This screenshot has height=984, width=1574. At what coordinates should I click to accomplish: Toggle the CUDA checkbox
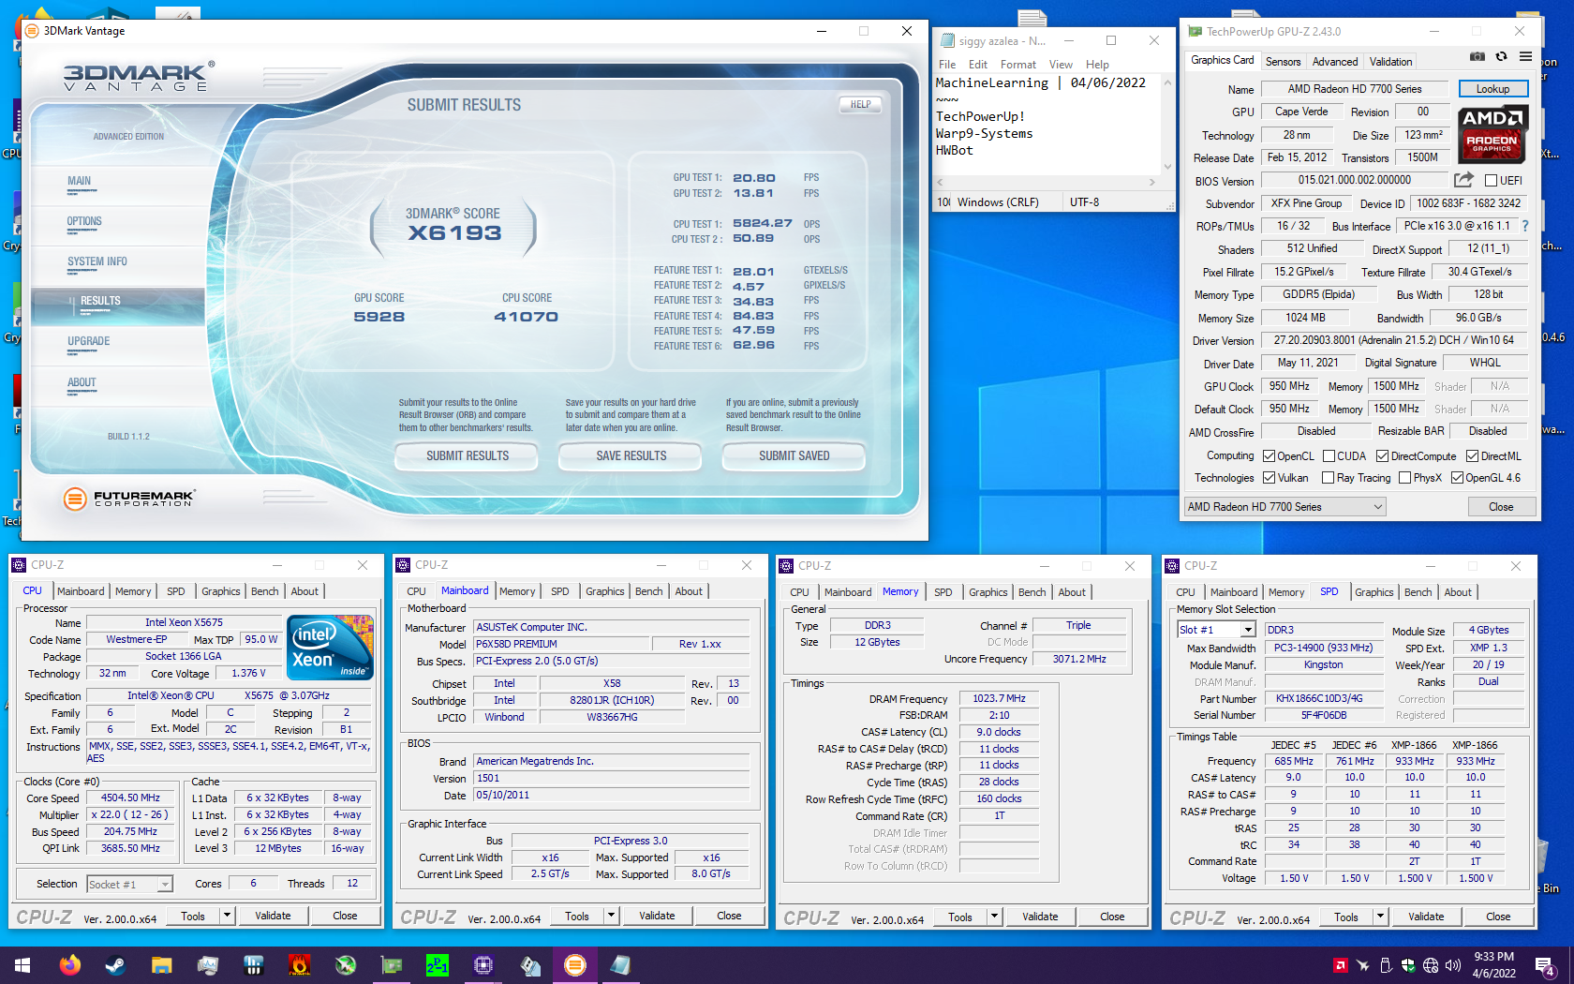point(1329,456)
